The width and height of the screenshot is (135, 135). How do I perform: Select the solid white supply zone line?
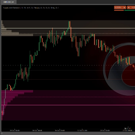coord(68,28)
